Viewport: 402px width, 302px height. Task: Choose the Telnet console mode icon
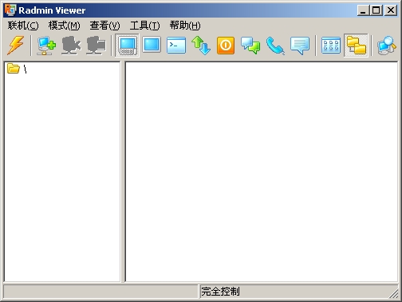pos(176,45)
